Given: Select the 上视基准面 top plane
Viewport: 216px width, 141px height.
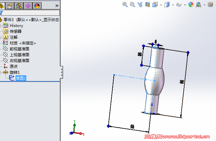Looking at the screenshot, I should [x=19, y=55].
